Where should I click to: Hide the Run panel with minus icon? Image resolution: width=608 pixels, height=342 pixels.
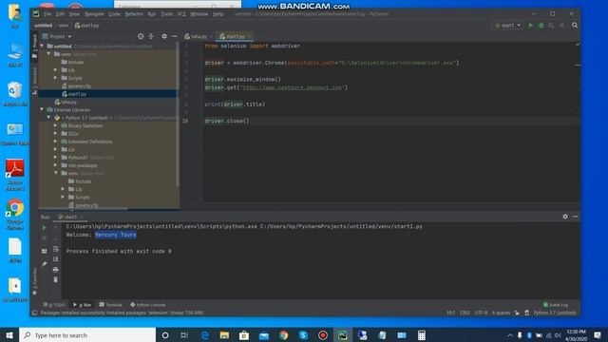click(x=576, y=217)
